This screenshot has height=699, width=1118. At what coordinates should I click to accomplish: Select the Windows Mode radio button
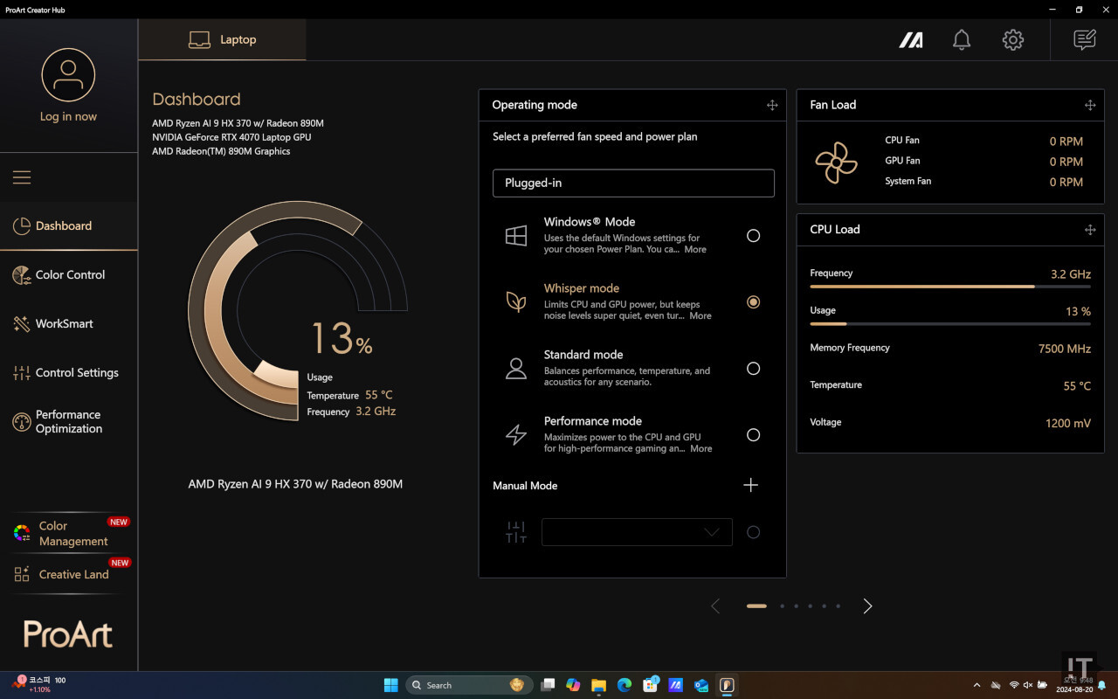[753, 236]
